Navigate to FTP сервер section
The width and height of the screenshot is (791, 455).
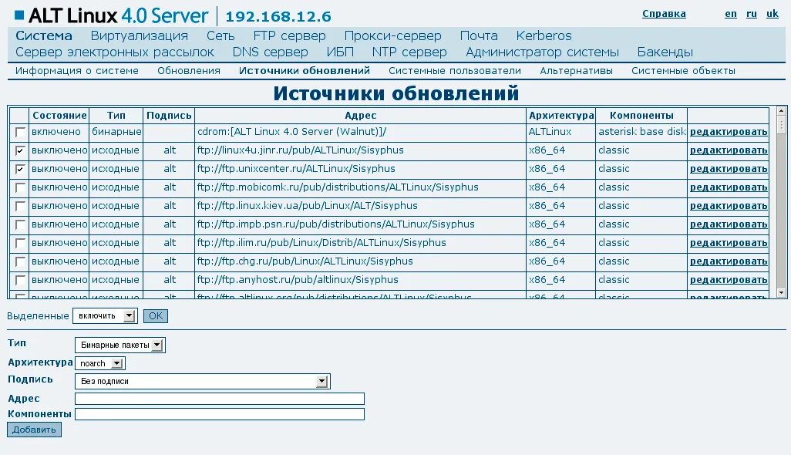click(x=290, y=35)
